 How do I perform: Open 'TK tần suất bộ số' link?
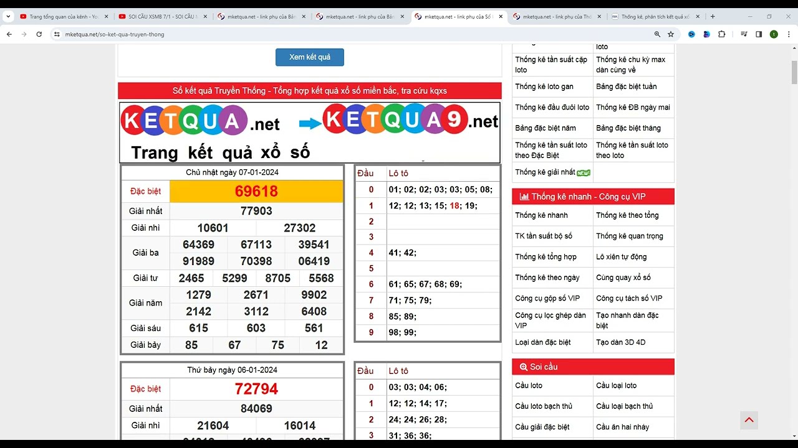(544, 236)
